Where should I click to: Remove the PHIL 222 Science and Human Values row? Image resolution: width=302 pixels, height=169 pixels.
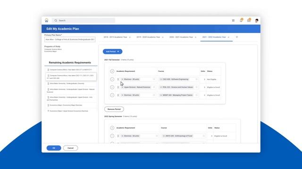pyautogui.click(x=112, y=87)
